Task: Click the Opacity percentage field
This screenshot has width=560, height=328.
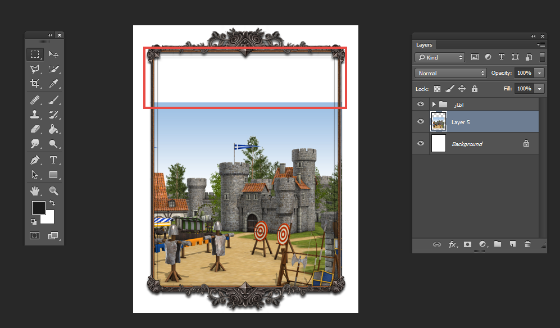Action: click(524, 73)
